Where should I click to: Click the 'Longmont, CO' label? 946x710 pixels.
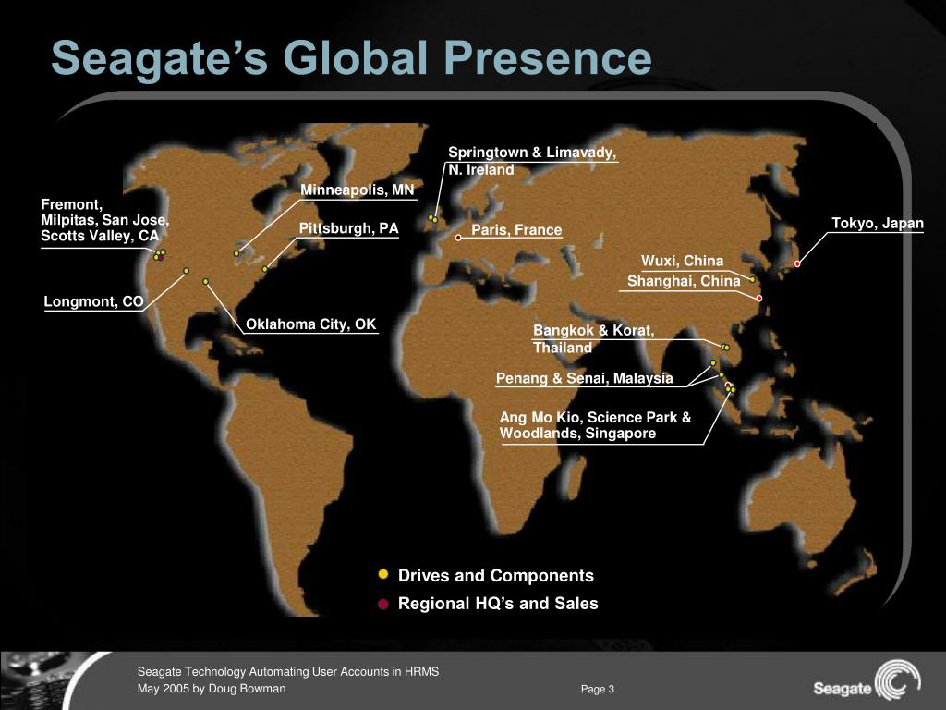pos(93,301)
